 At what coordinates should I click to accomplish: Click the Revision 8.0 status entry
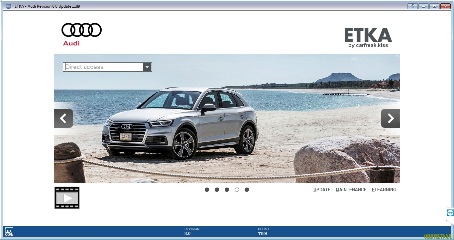tap(192, 231)
